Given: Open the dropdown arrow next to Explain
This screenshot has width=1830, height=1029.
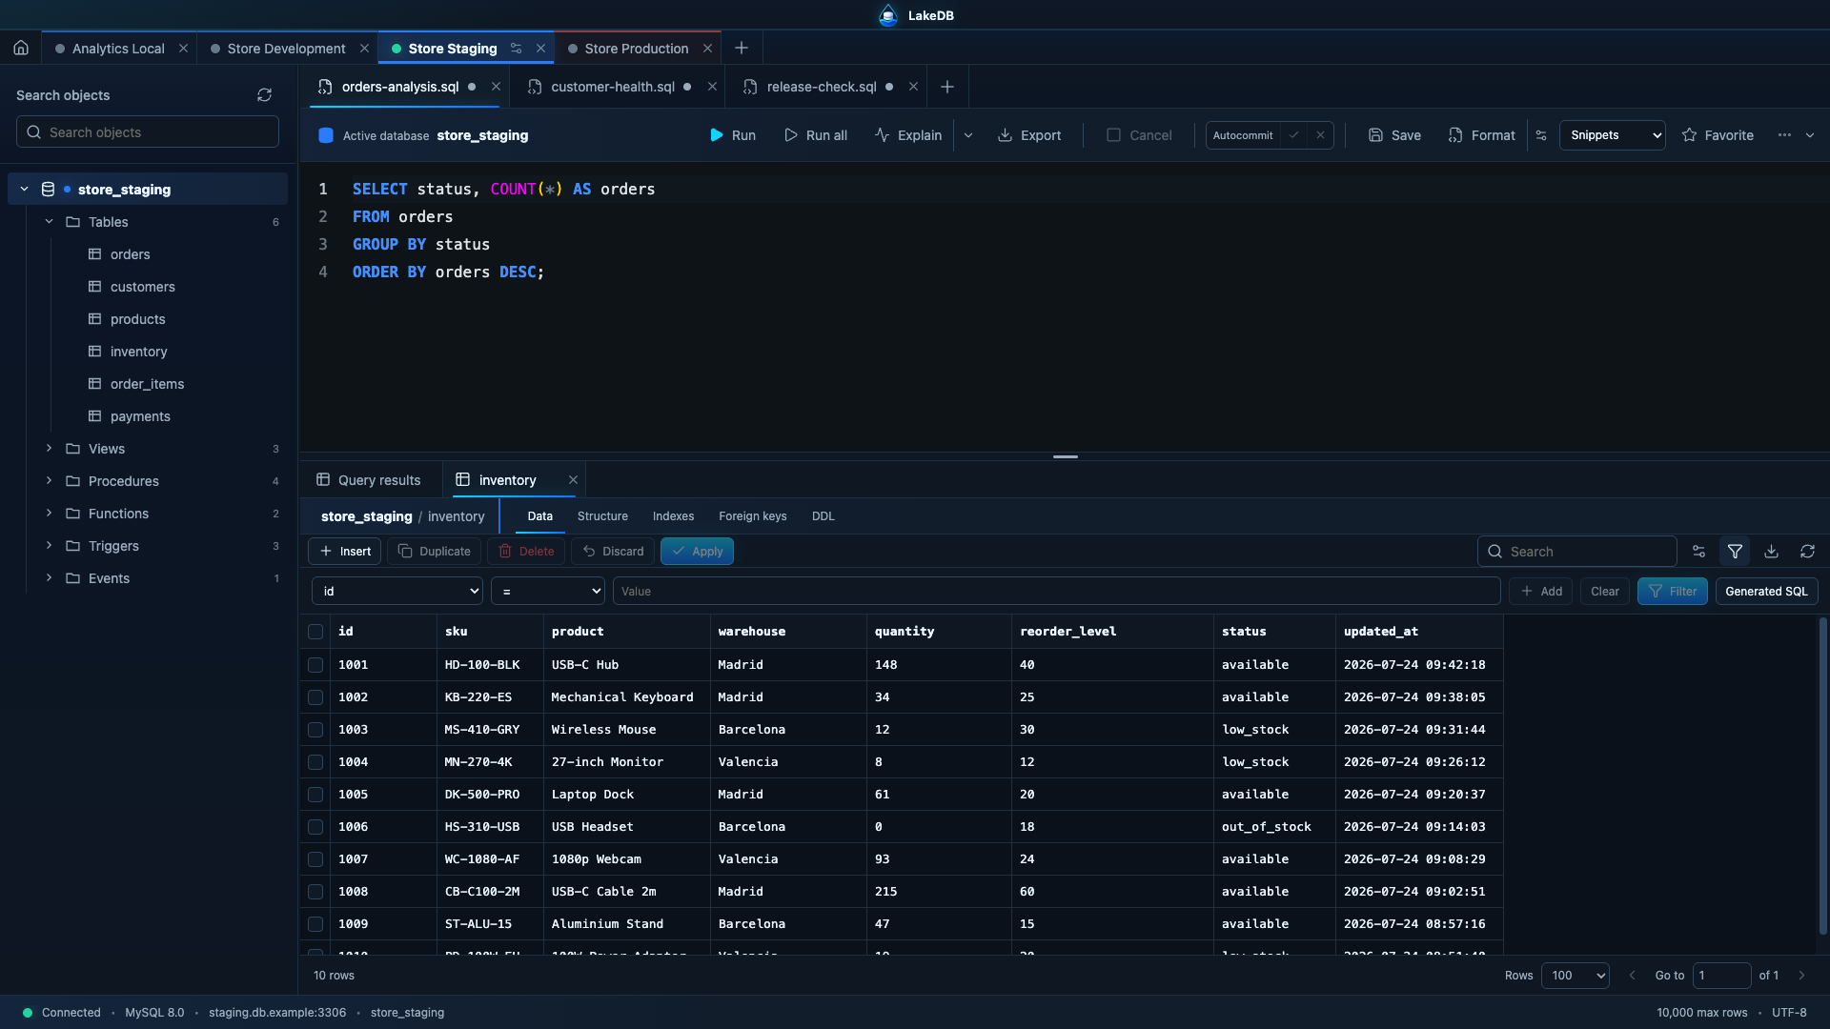Looking at the screenshot, I should pyautogui.click(x=968, y=135).
